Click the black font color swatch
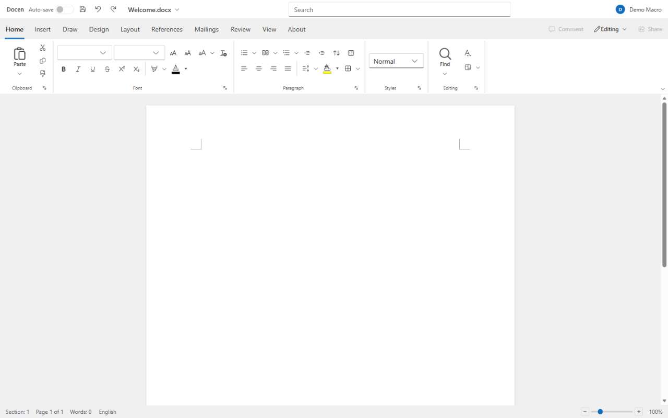The height and width of the screenshot is (418, 668). 176,73
